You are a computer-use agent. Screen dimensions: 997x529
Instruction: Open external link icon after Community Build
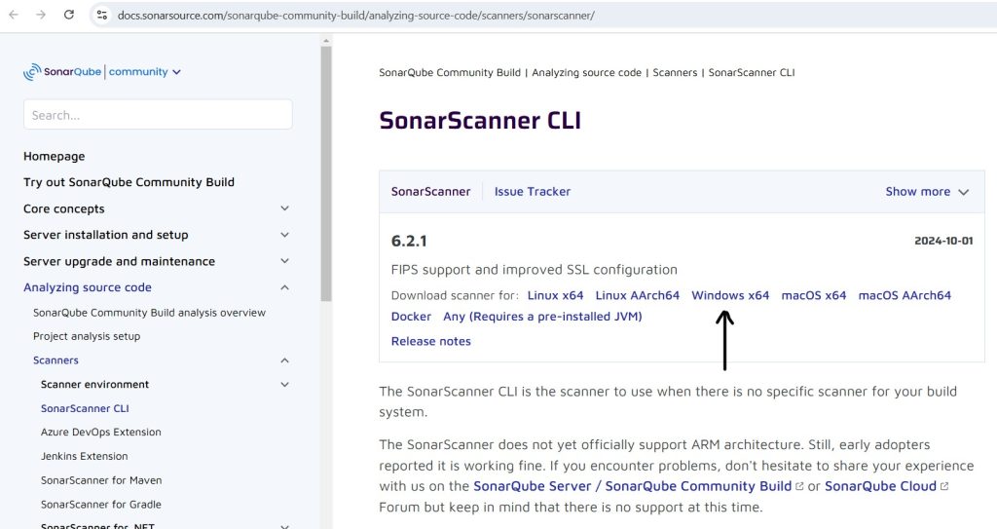tap(799, 486)
